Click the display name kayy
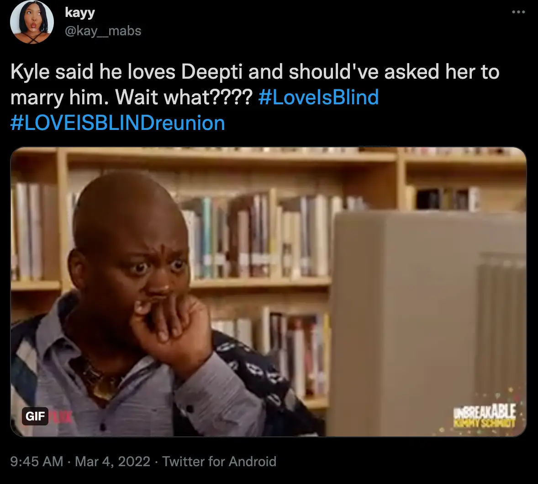Screen dimensions: 538x484 pos(80,12)
